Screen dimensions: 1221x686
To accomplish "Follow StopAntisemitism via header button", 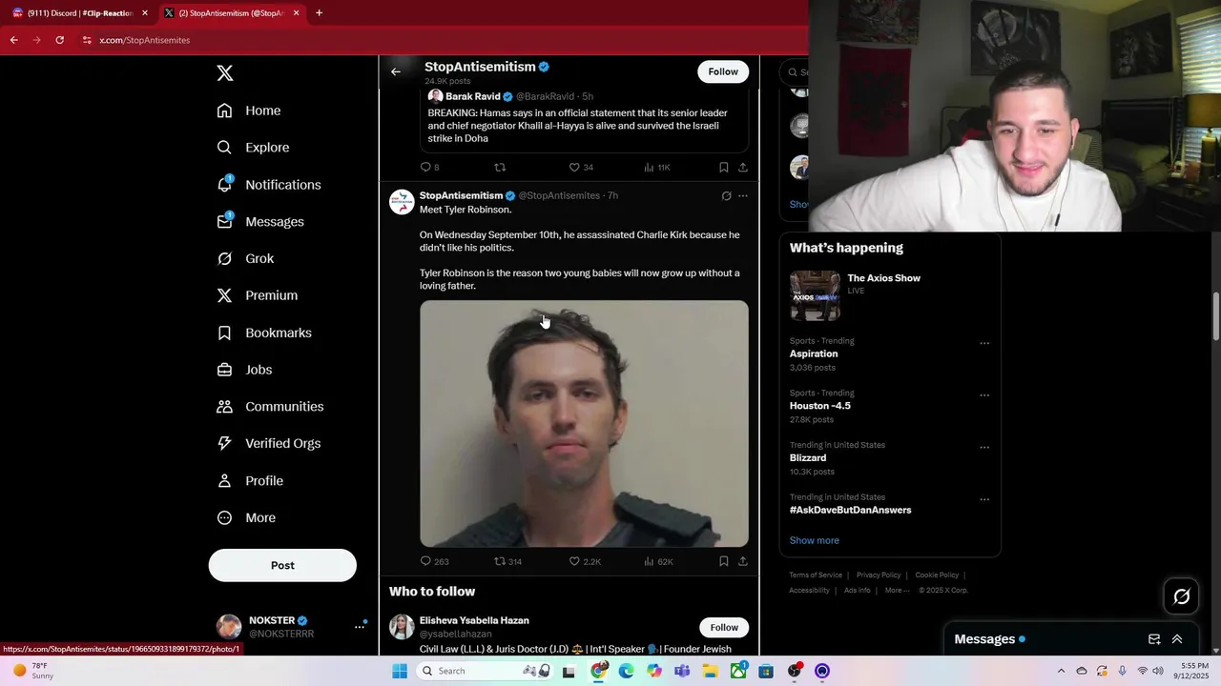I will point(723,71).
